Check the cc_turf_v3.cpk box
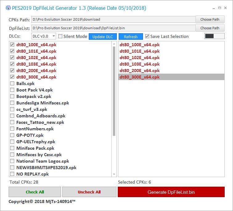This screenshot has height=211, width=233. point(12,109)
